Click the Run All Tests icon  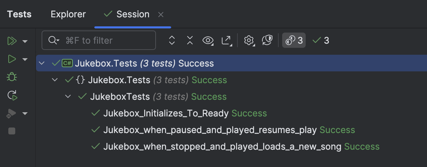pos(12,41)
